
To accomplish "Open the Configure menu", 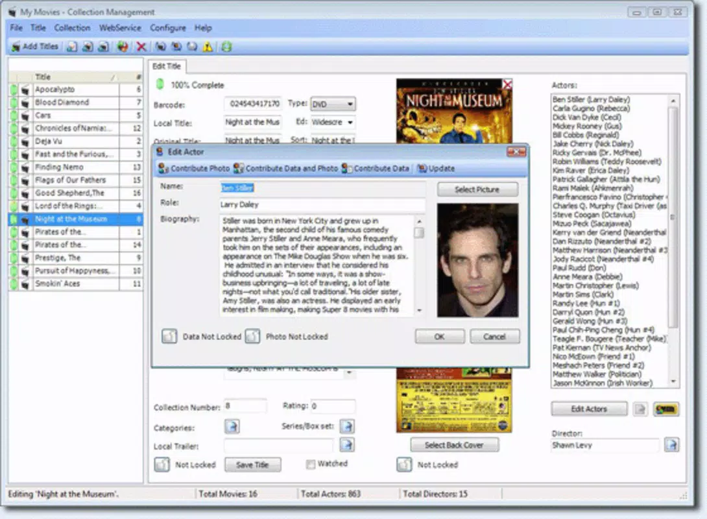I will (x=168, y=27).
